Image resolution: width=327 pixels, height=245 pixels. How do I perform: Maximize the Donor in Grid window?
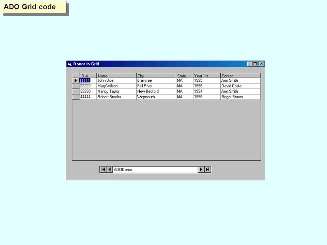tap(255, 64)
